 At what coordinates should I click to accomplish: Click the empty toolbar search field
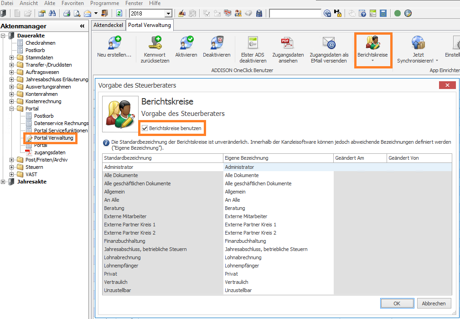click(x=295, y=14)
